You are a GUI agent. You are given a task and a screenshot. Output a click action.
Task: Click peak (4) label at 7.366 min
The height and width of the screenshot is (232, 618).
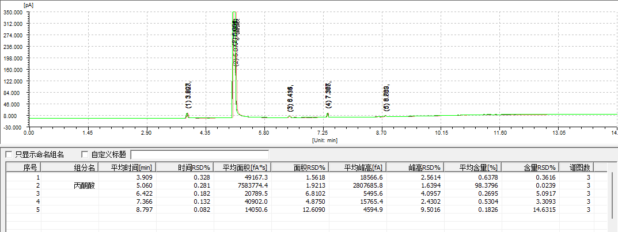tap(328, 95)
